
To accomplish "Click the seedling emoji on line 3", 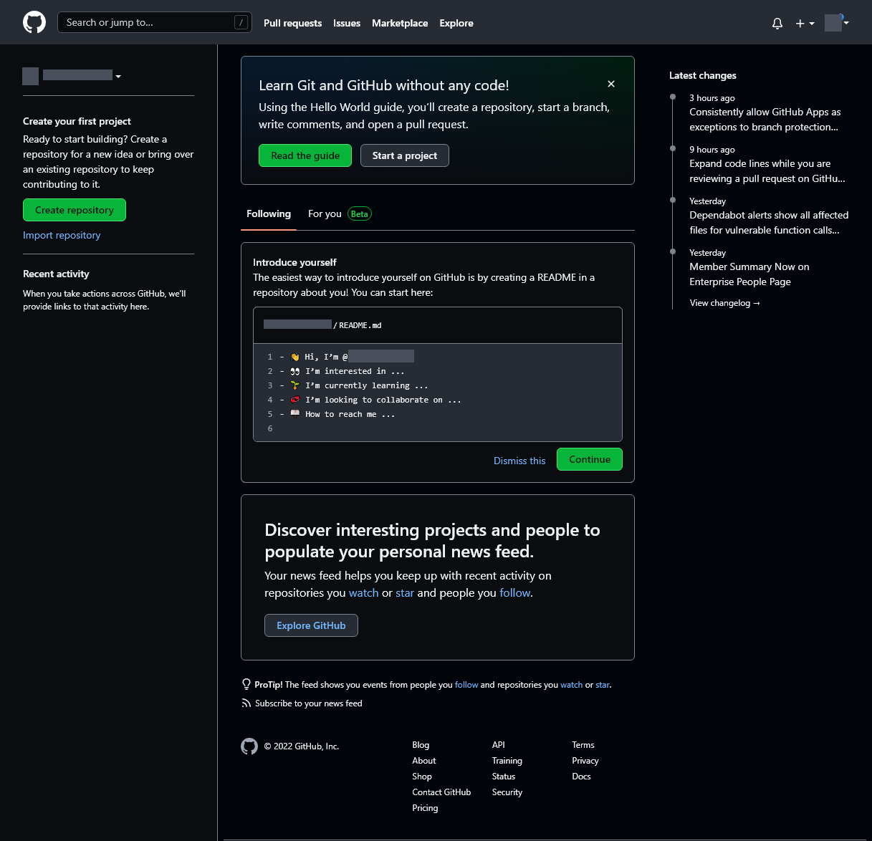I will 295,385.
